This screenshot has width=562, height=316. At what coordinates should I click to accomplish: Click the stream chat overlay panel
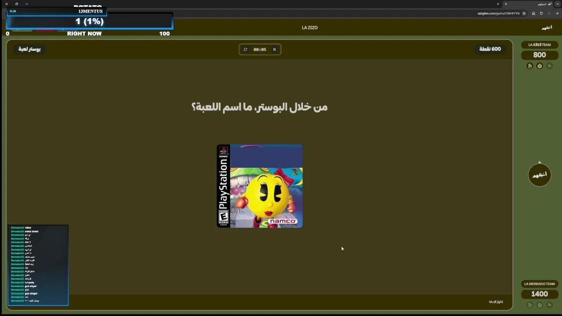click(38, 265)
